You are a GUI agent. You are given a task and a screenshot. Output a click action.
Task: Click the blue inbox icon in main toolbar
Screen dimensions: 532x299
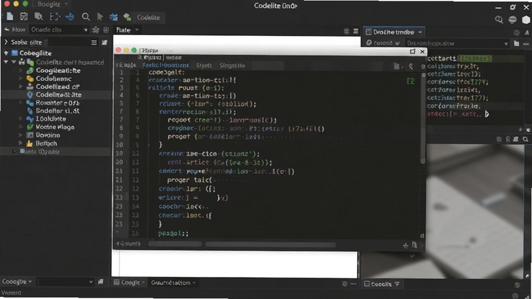pyautogui.click(x=113, y=17)
